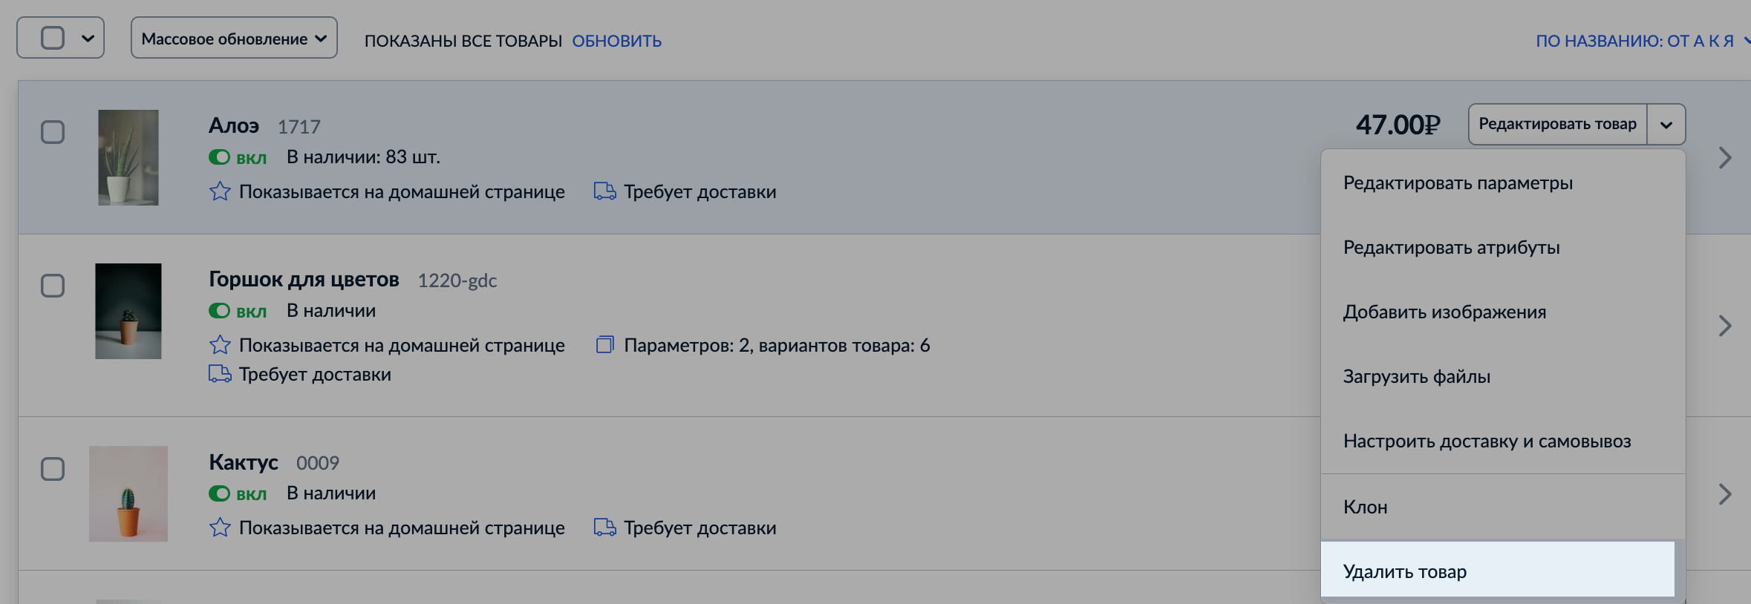
Task: Click the star icon on Кактус row
Action: point(220,528)
